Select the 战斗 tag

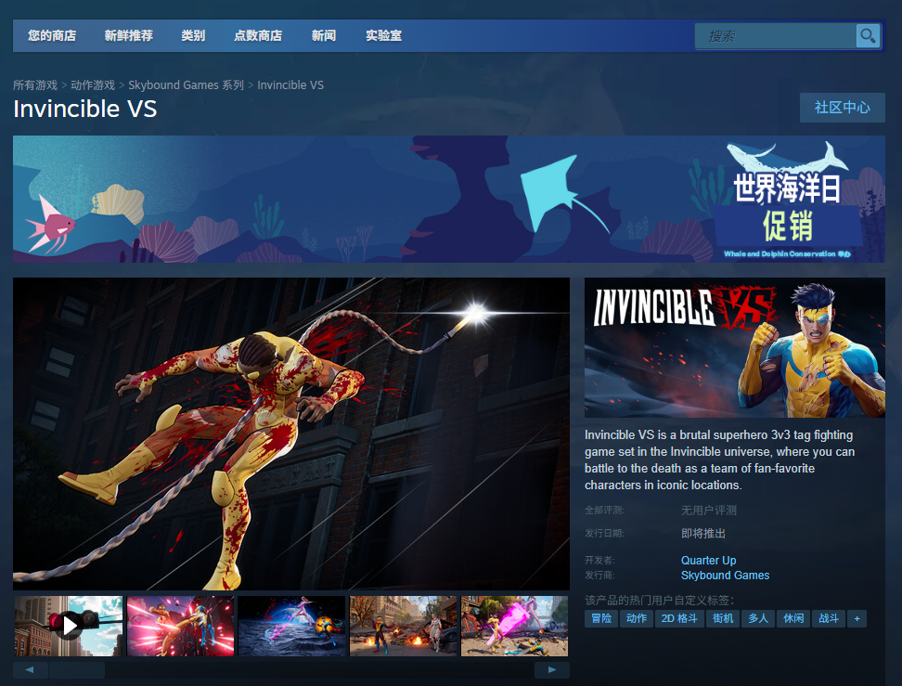[x=829, y=618]
